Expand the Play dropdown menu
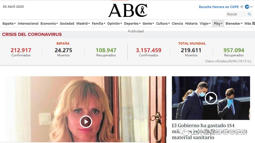Viewport: 255px width, 143px height. [x=218, y=23]
